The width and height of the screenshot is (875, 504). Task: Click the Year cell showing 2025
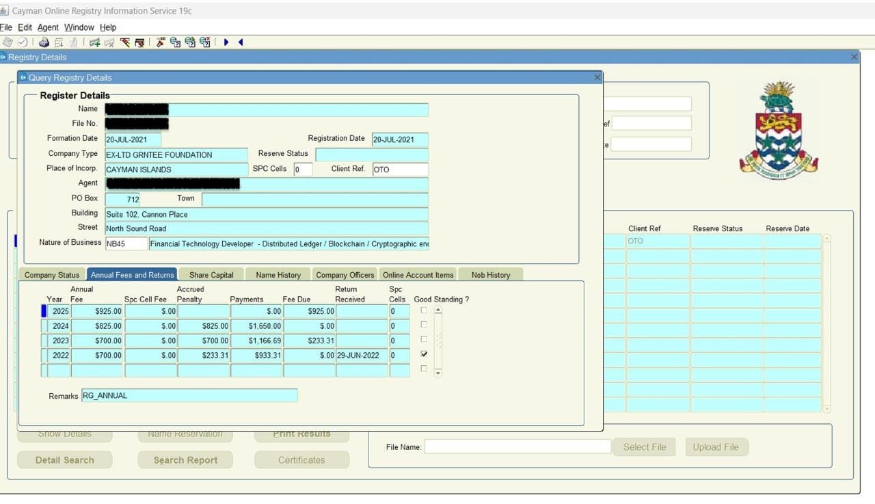(x=59, y=311)
